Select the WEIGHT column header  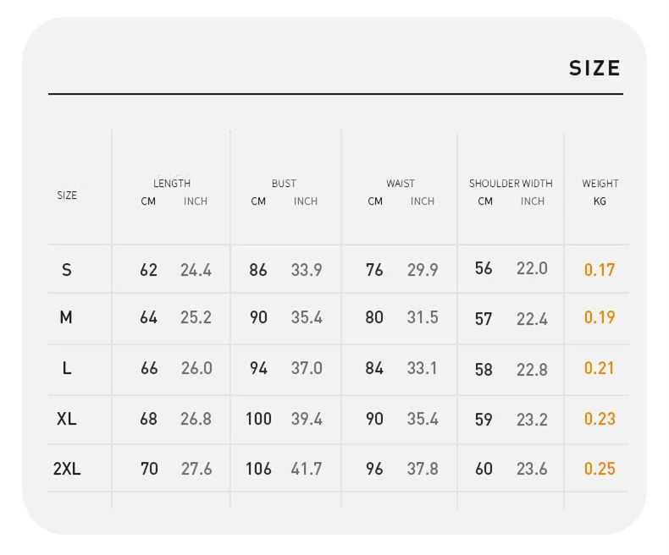pyautogui.click(x=600, y=184)
